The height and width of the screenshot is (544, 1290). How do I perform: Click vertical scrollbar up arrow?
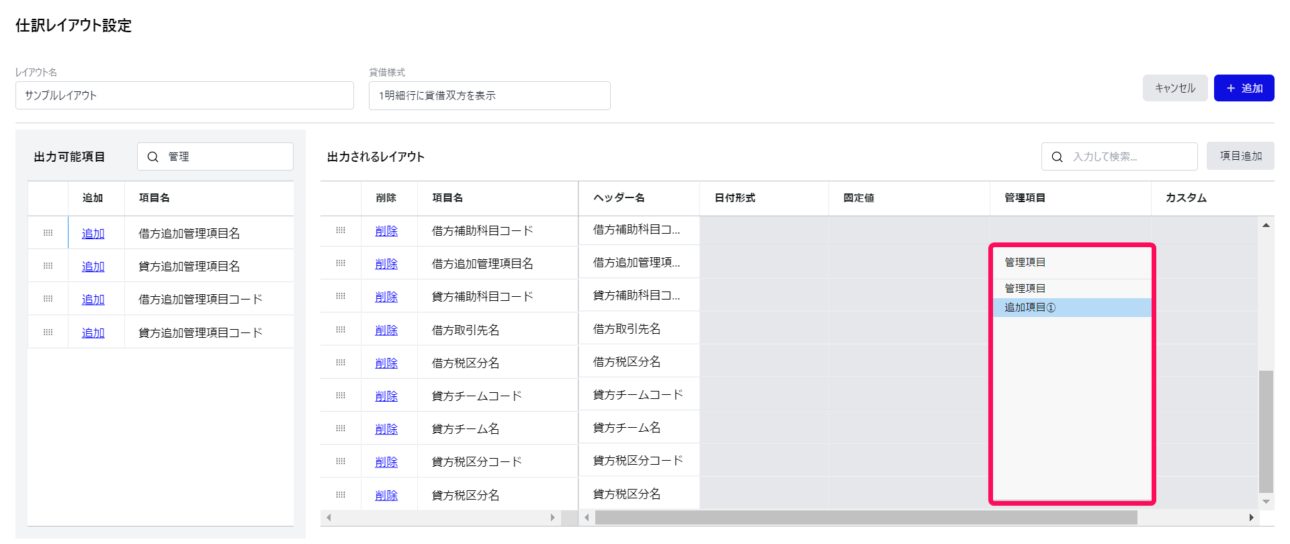coord(1266,226)
